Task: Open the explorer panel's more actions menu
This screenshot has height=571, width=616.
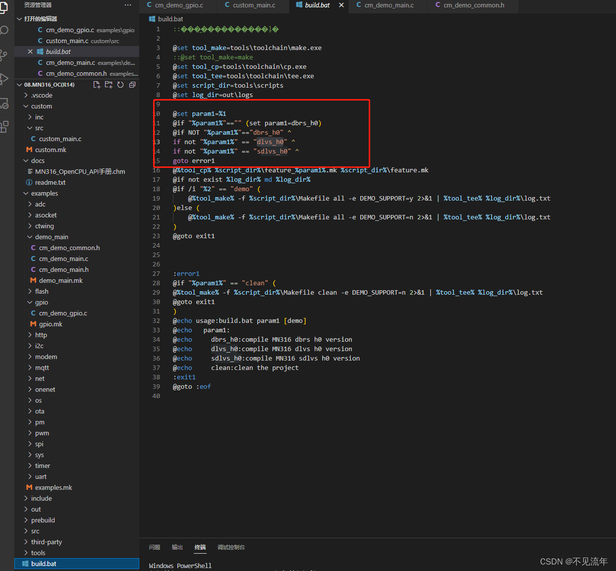Action: 128,5
